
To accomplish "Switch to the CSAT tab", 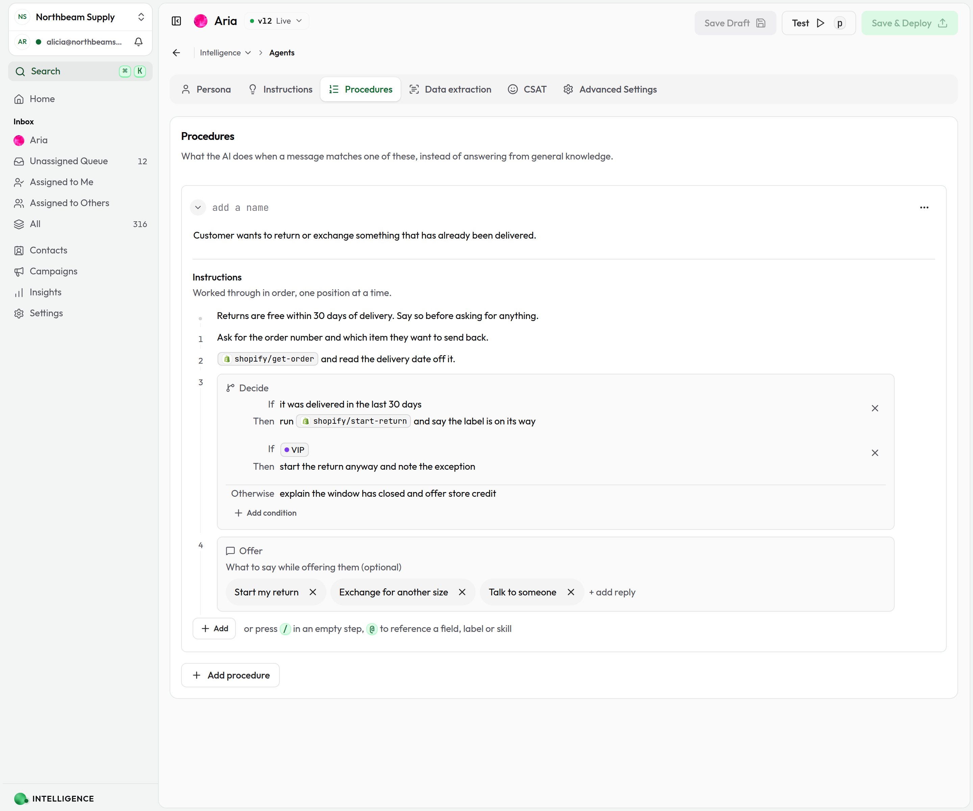I will (527, 90).
